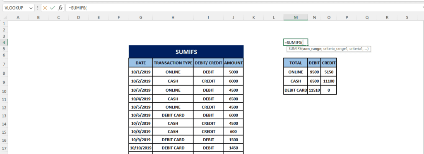Viewport: 424px width, 154px height.
Task: Select row 4 header
Action: [x=4, y=43]
